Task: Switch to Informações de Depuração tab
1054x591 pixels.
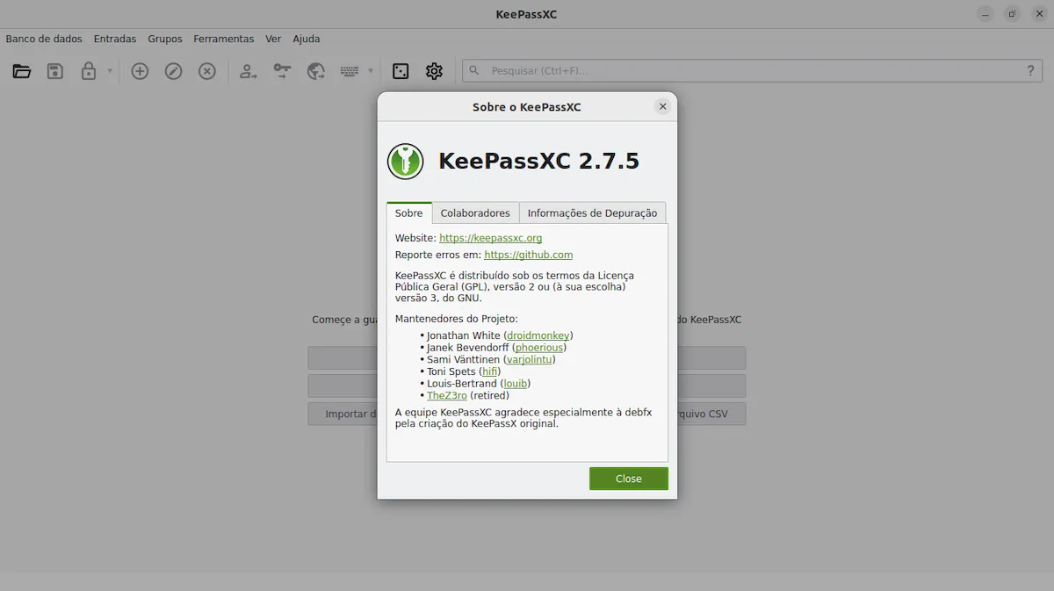Action: pyautogui.click(x=592, y=213)
